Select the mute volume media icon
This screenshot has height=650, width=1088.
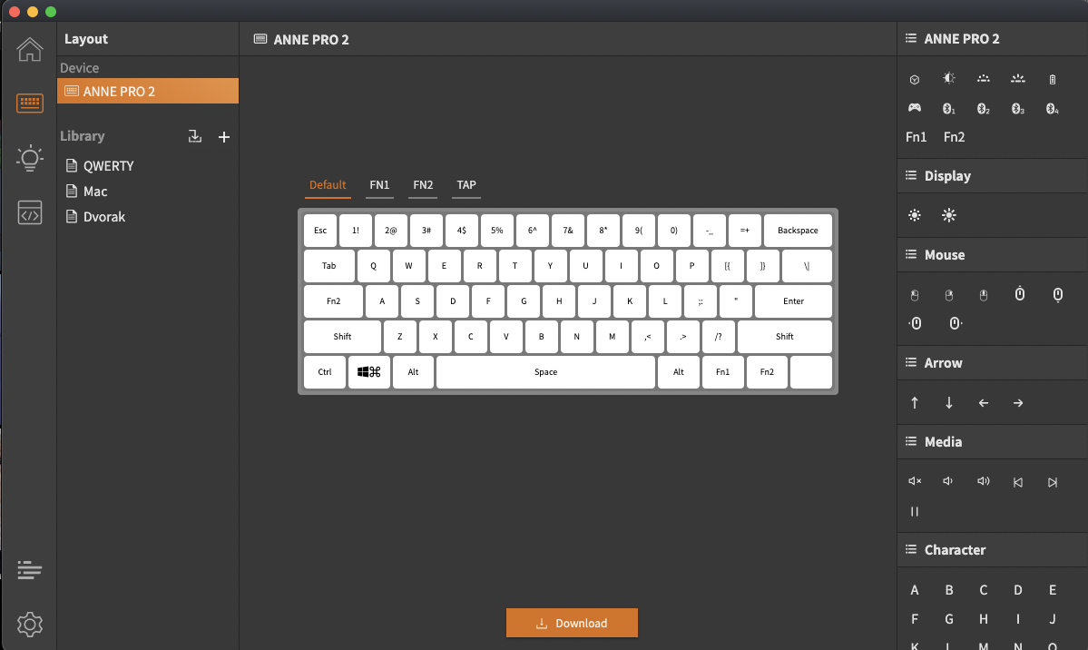coord(915,481)
